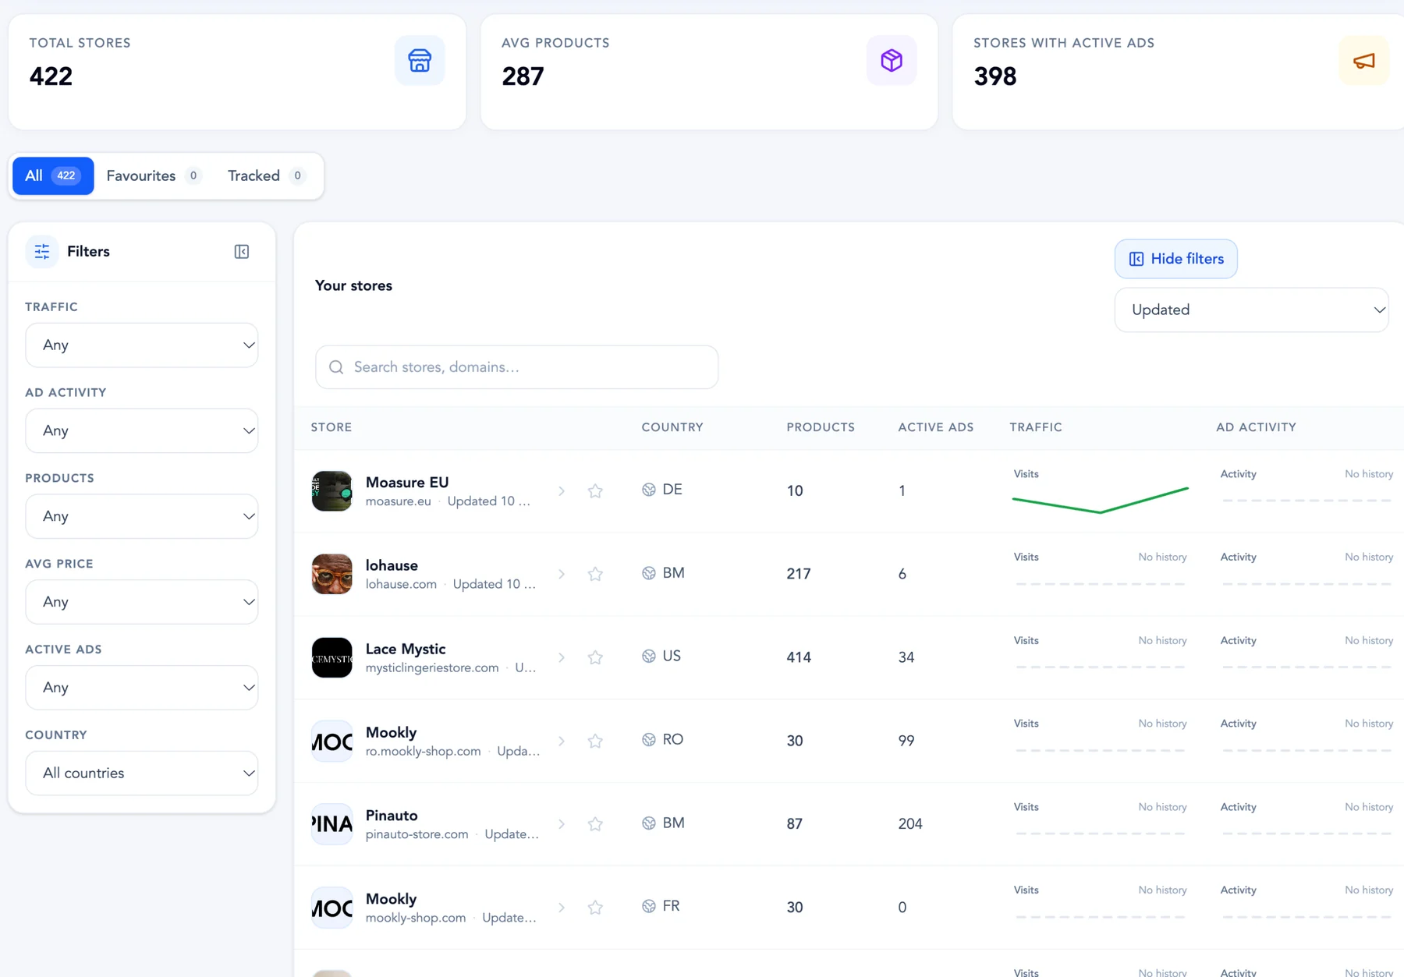Open the Ad Activity filter dropdown

(142, 430)
